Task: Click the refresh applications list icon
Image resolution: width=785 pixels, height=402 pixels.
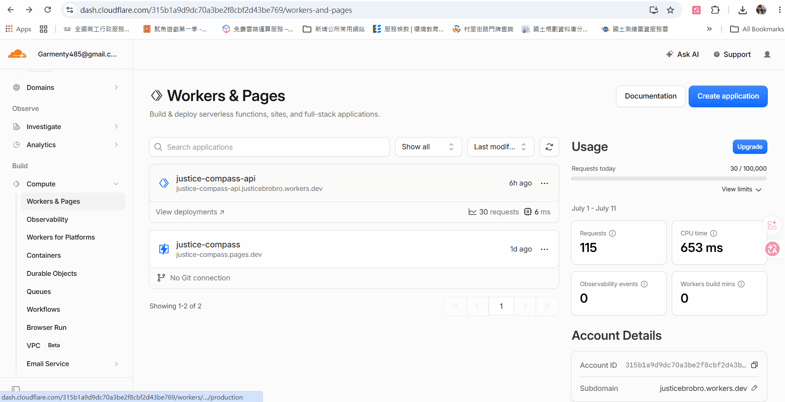Action: (x=549, y=147)
